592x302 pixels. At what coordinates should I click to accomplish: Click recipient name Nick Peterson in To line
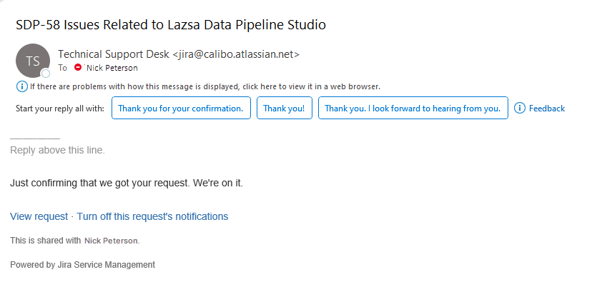112,68
